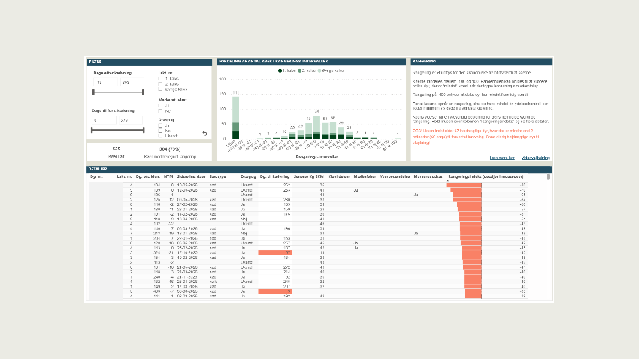Sort table by 'Dg. til kælvning' column header

[274, 176]
